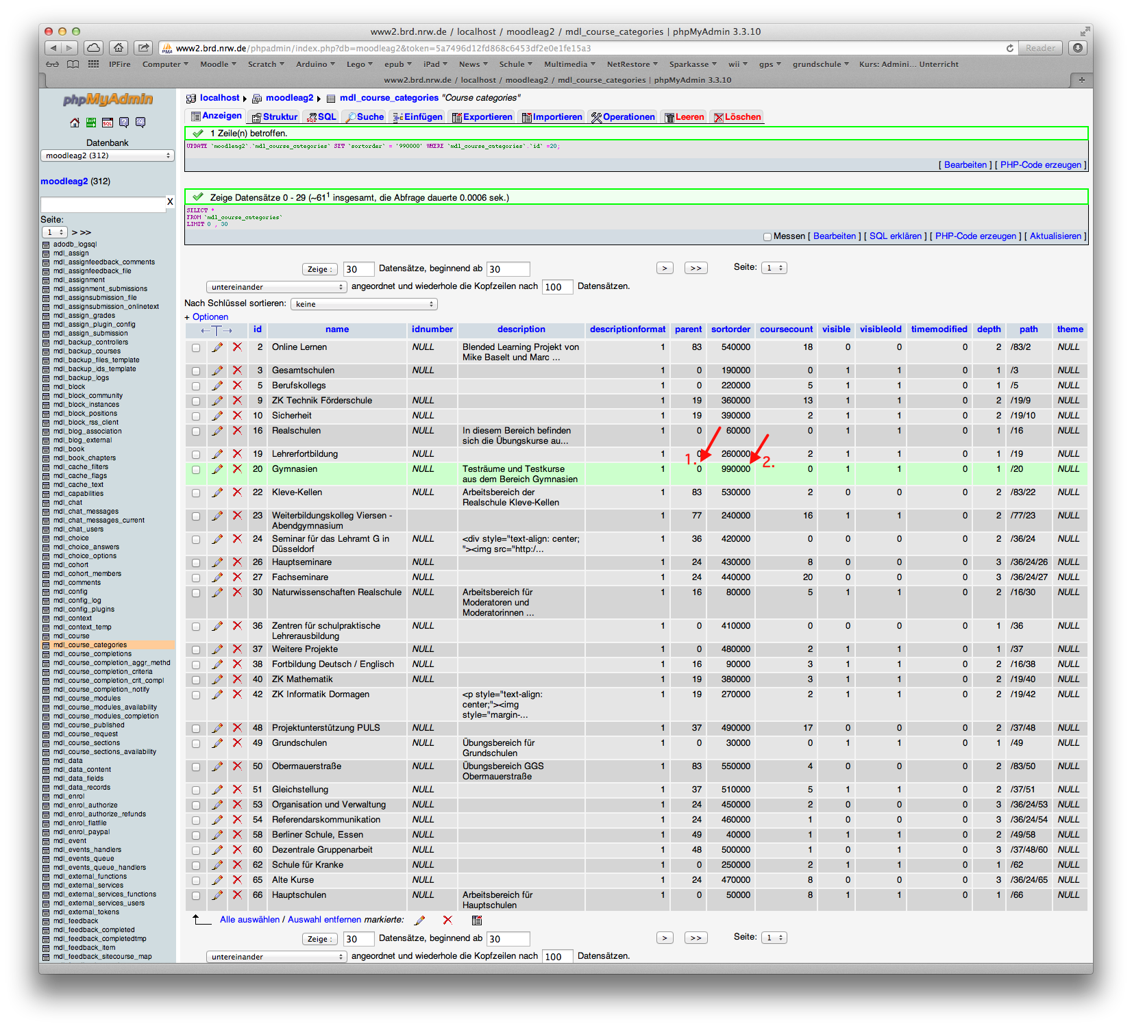The height and width of the screenshot is (1028, 1132).
Task: Open bottom Seite page dropdown below table
Action: 774,938
